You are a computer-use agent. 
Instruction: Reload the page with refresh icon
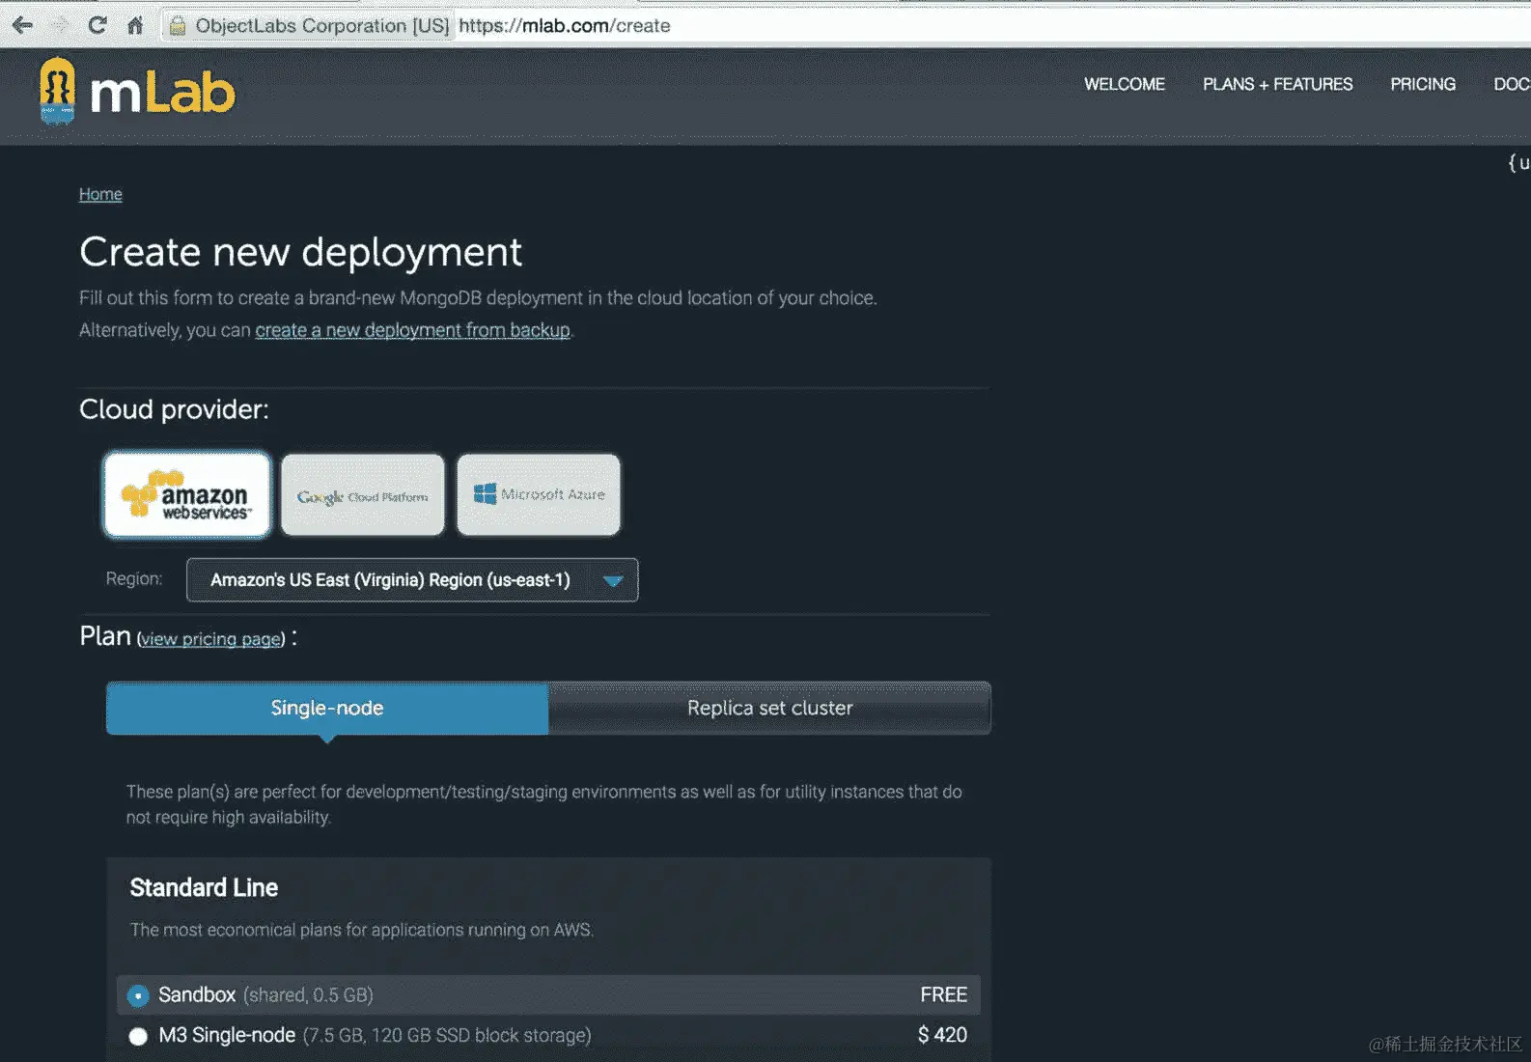tap(97, 25)
